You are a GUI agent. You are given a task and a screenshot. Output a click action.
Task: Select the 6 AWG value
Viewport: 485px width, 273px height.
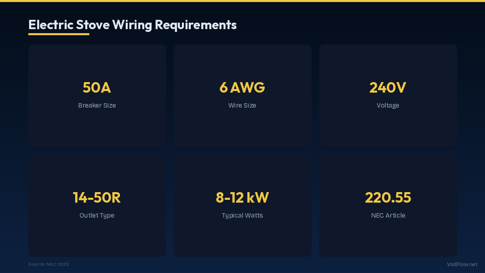point(242,87)
